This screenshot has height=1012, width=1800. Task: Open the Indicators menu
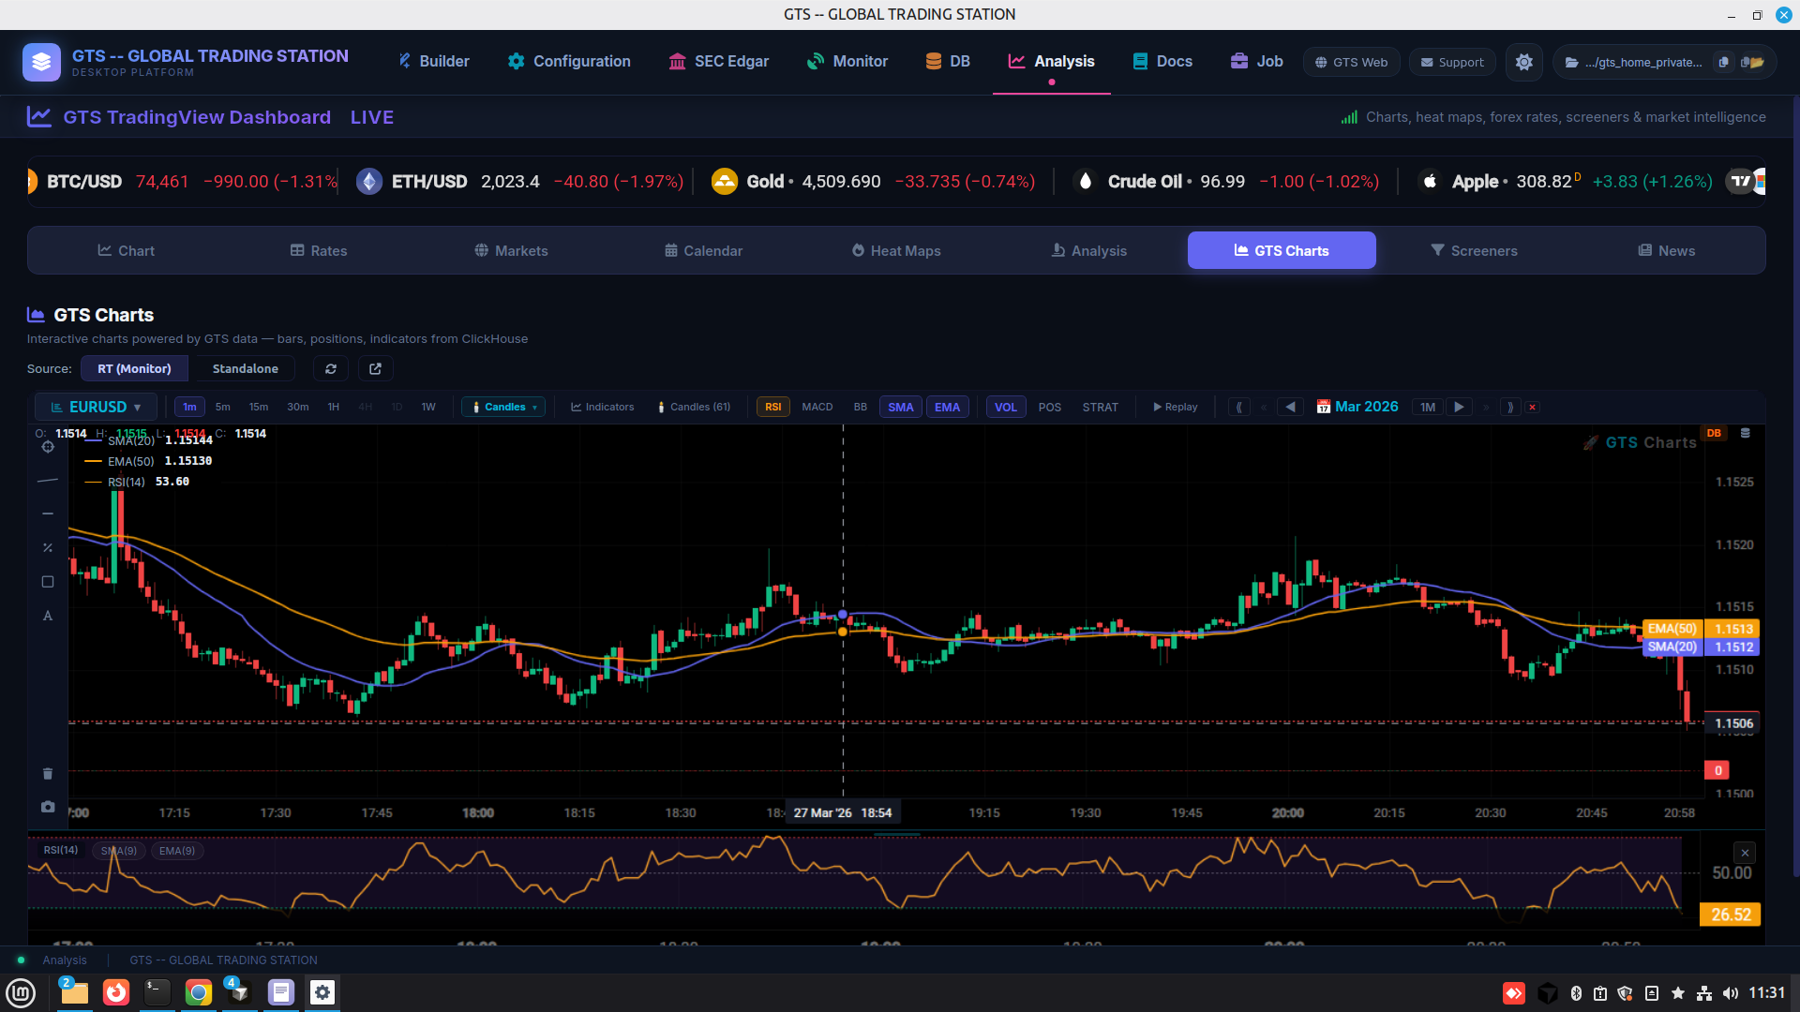click(603, 407)
